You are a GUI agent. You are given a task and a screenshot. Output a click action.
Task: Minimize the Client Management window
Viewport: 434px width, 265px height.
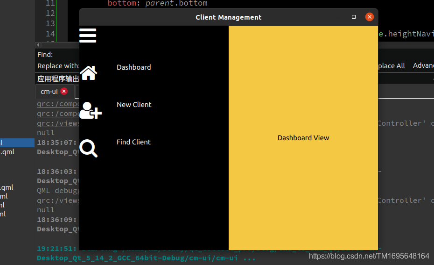pos(338,17)
